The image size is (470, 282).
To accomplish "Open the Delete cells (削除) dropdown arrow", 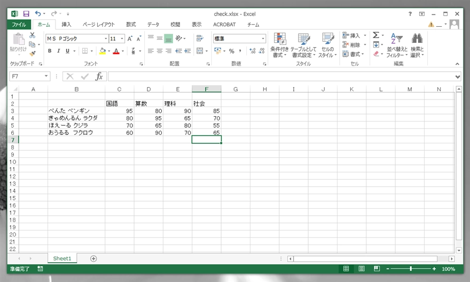I will pyautogui.click(x=365, y=45).
